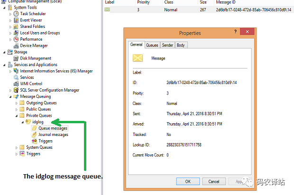
Task: Expand the System Queues node
Action: click(x=17, y=148)
